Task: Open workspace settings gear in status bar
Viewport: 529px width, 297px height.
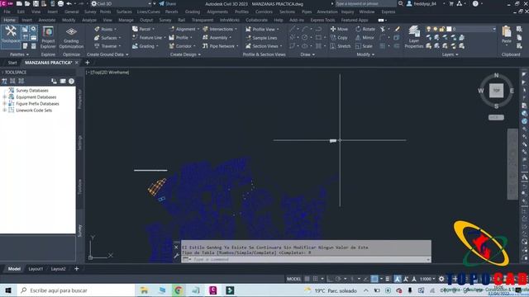Action: (x=441, y=279)
